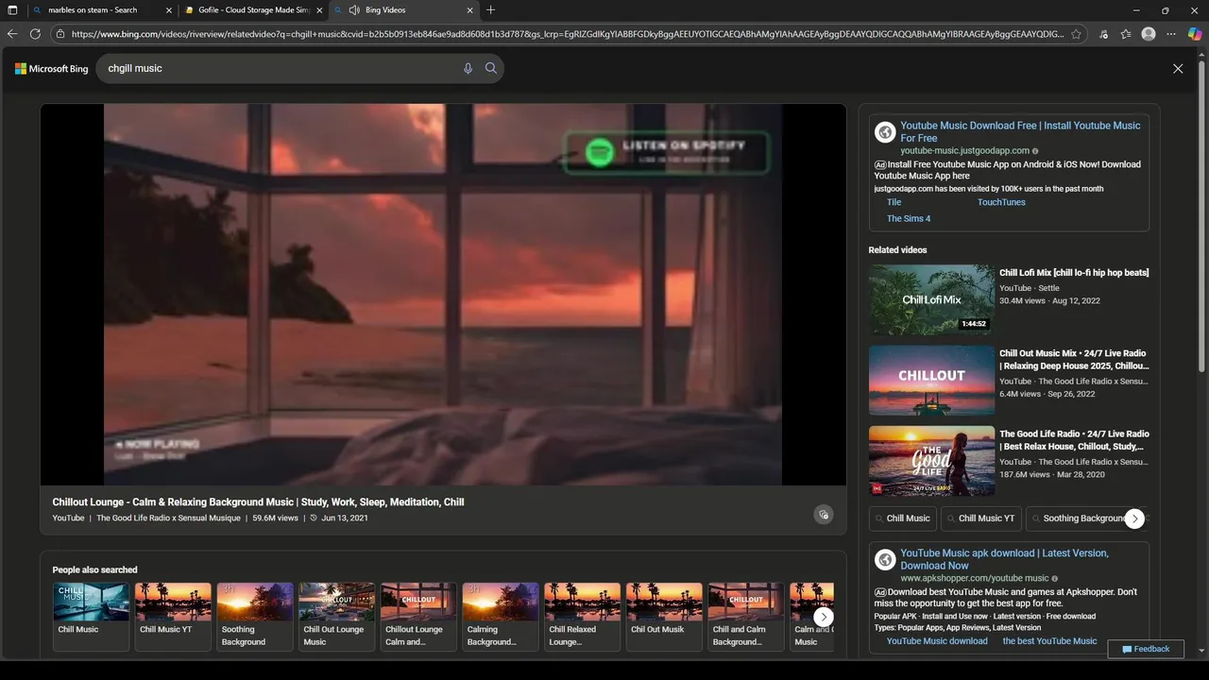
Task: Open the Youtube Music Download Free ad link
Action: pos(1020,131)
